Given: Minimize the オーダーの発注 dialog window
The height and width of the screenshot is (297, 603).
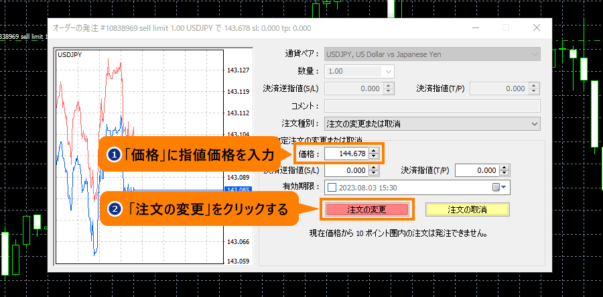Looking at the screenshot, I should 476,27.
